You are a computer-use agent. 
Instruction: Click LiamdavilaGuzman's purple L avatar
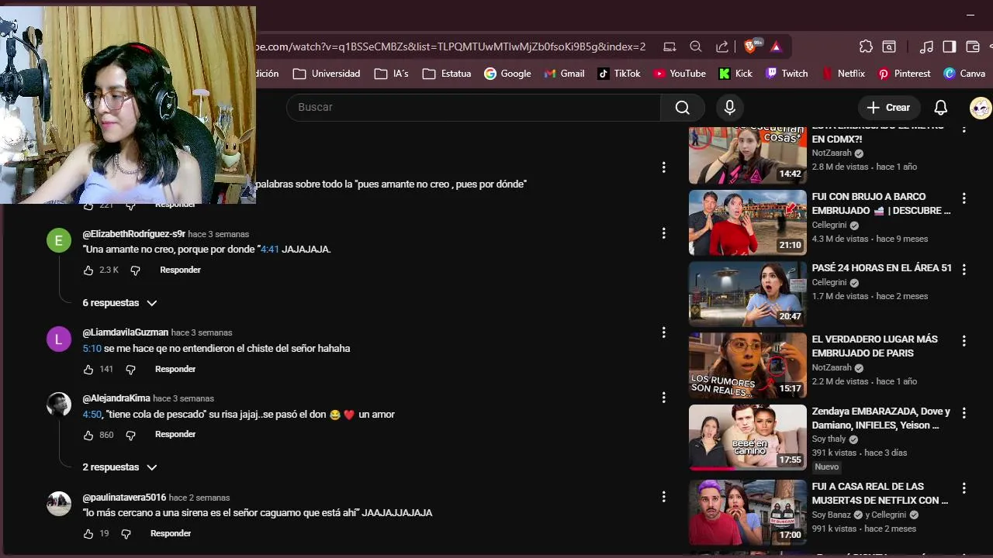point(59,339)
